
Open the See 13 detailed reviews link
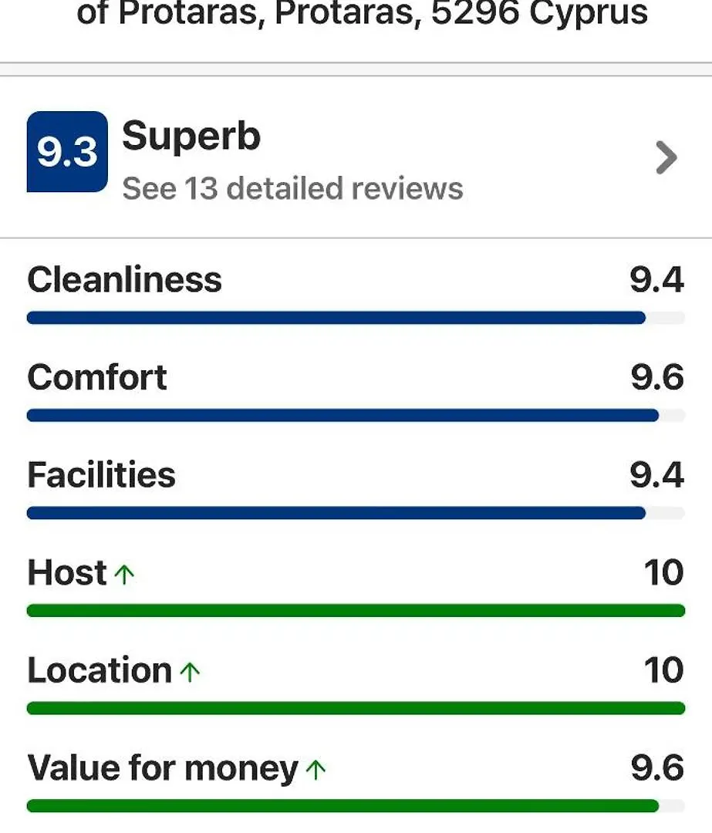point(293,189)
